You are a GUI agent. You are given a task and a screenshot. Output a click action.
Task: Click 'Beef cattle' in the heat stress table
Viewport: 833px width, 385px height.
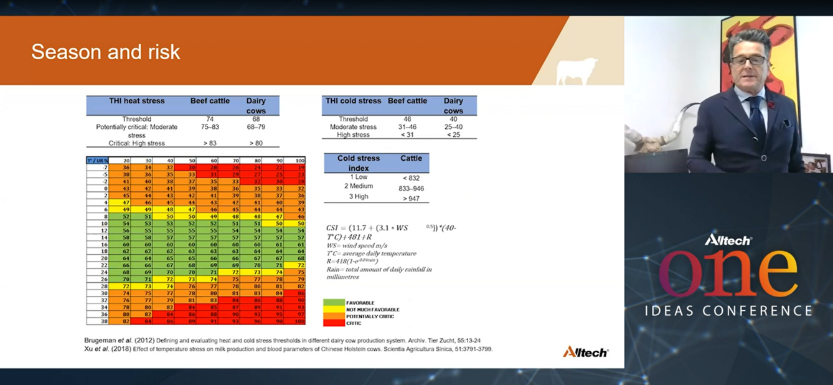210,101
